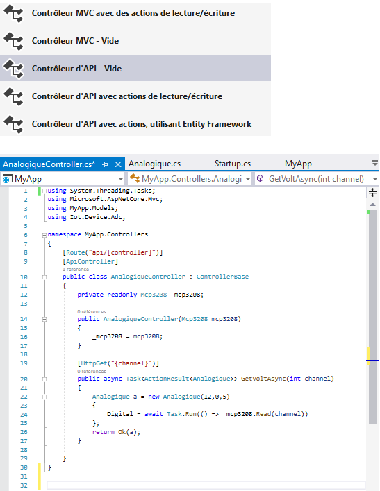Select 'Contrôleur d'API avec actions, utilisant Entity Framework'
This screenshot has height=491, width=380.
[x=135, y=124]
